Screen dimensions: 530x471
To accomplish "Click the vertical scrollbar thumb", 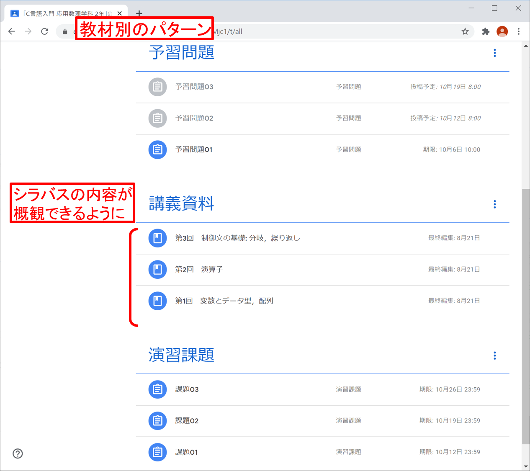I will pyautogui.click(x=526, y=316).
